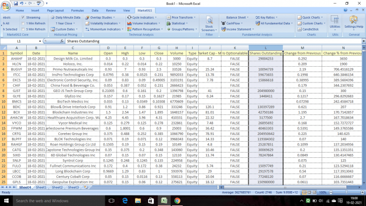
Task: Undo last action in quick access toolbar
Action: tap(21, 3)
